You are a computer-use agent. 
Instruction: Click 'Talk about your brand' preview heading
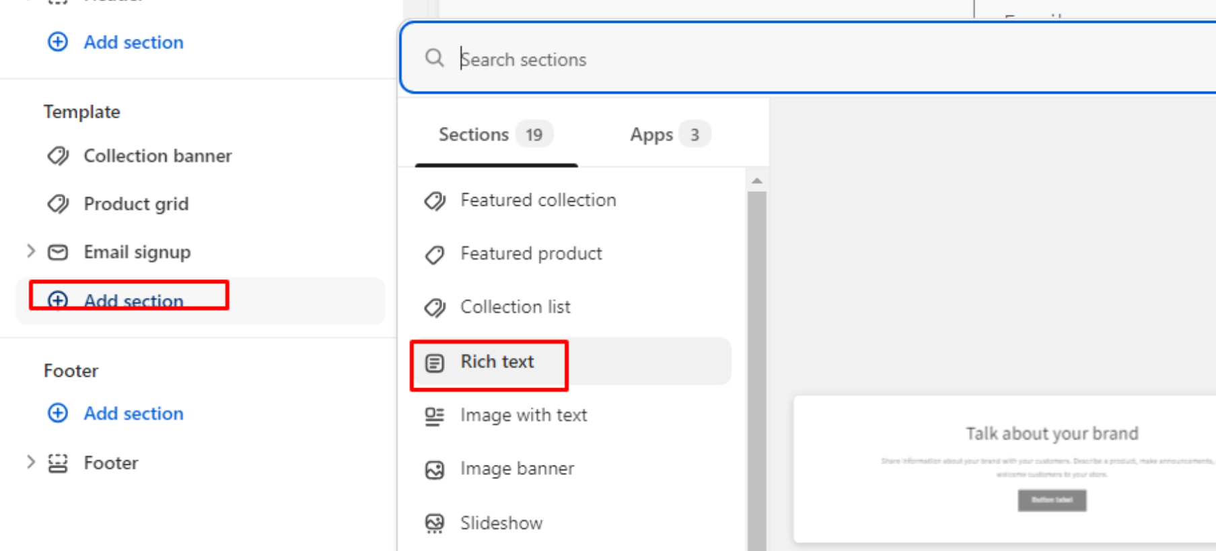click(1052, 433)
